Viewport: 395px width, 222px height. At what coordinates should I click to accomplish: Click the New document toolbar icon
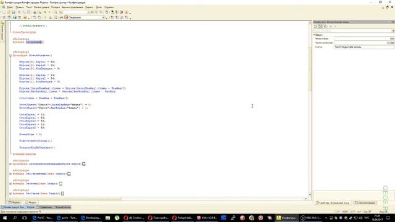[x=4, y=12]
